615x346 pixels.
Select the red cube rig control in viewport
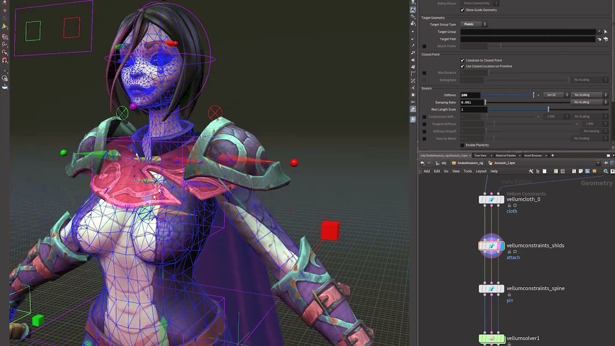[330, 230]
